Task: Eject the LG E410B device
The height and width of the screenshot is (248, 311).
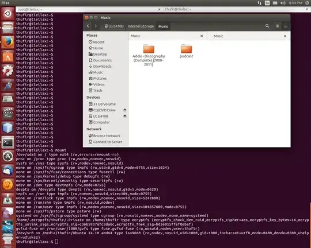Action: coord(125,116)
